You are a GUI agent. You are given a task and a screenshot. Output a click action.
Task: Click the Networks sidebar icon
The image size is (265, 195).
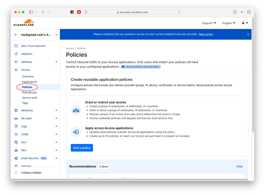(x=16, y=110)
